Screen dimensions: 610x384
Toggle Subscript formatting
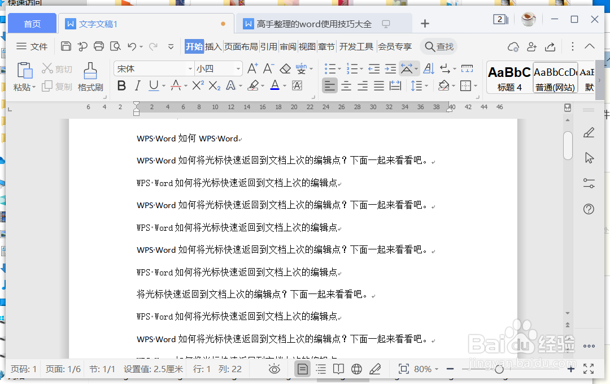[215, 85]
